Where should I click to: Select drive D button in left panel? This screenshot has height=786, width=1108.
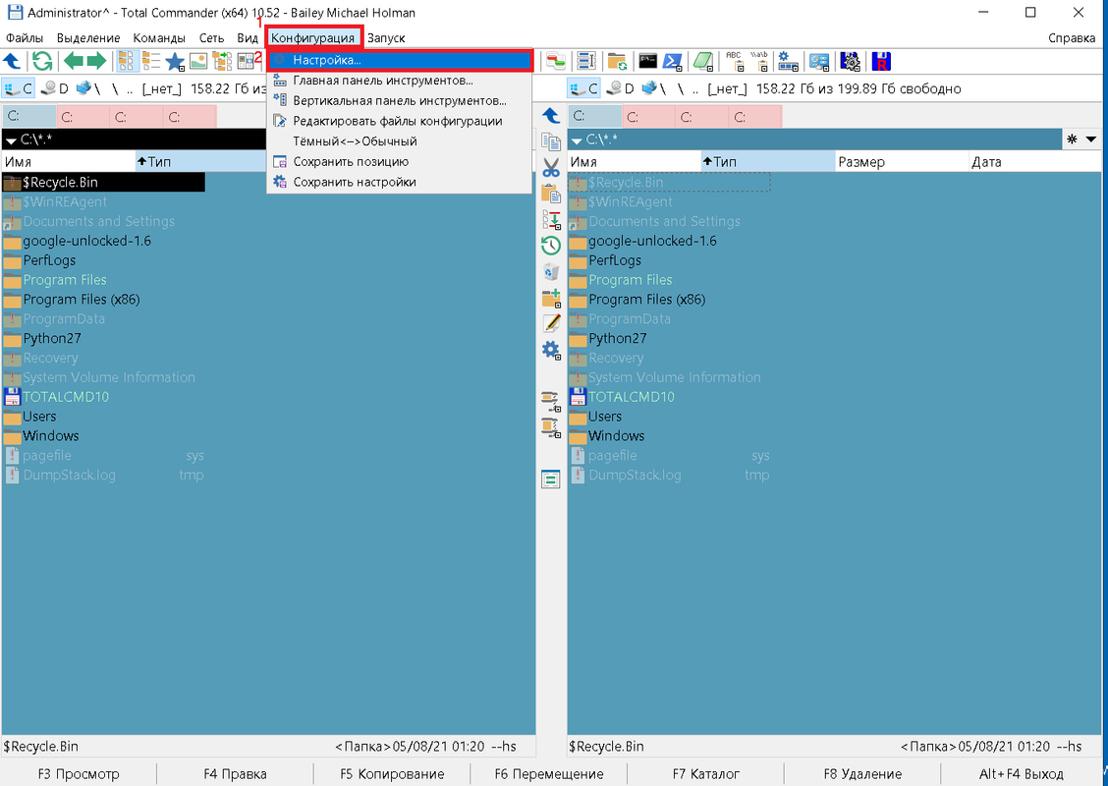[x=55, y=88]
